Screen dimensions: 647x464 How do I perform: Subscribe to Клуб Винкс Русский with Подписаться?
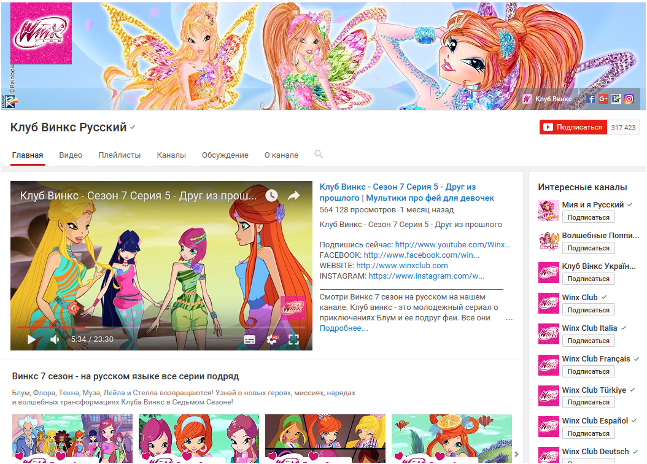(x=573, y=127)
